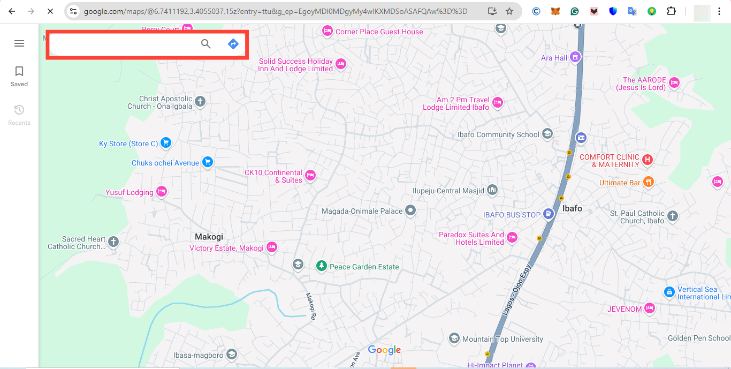Click the search magnifier icon
The image size is (731, 369).
206,44
